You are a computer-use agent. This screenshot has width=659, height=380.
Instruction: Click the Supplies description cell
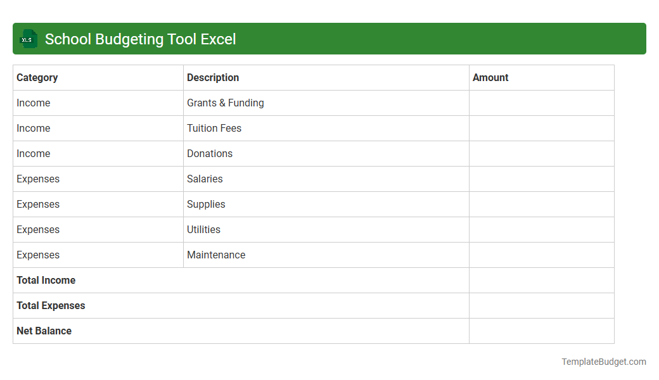point(206,204)
